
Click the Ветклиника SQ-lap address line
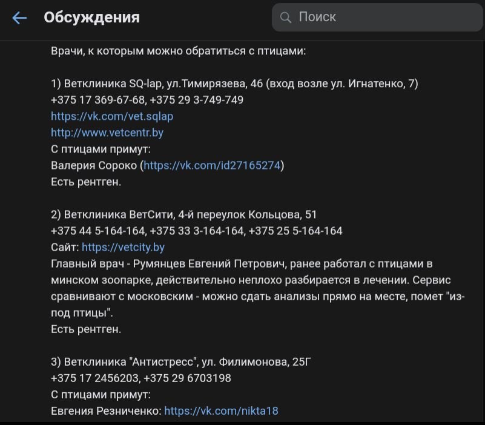234,84
